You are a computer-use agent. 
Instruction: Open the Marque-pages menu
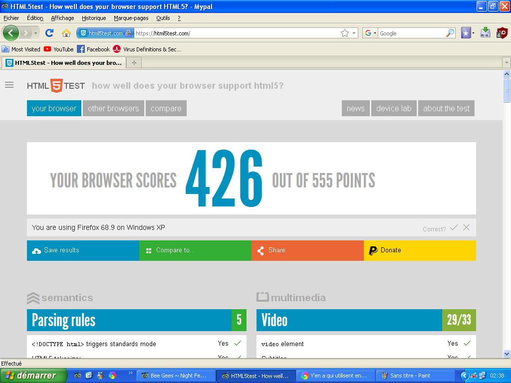(131, 18)
